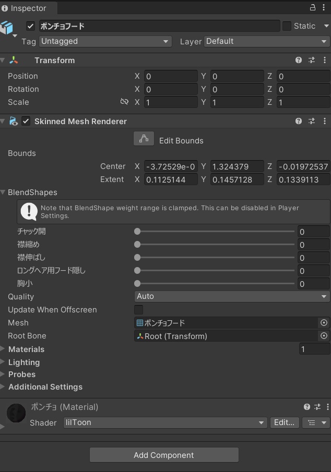Click the Edit Bounds tool icon
Viewport: 331px width, 472px height.
pos(144,139)
